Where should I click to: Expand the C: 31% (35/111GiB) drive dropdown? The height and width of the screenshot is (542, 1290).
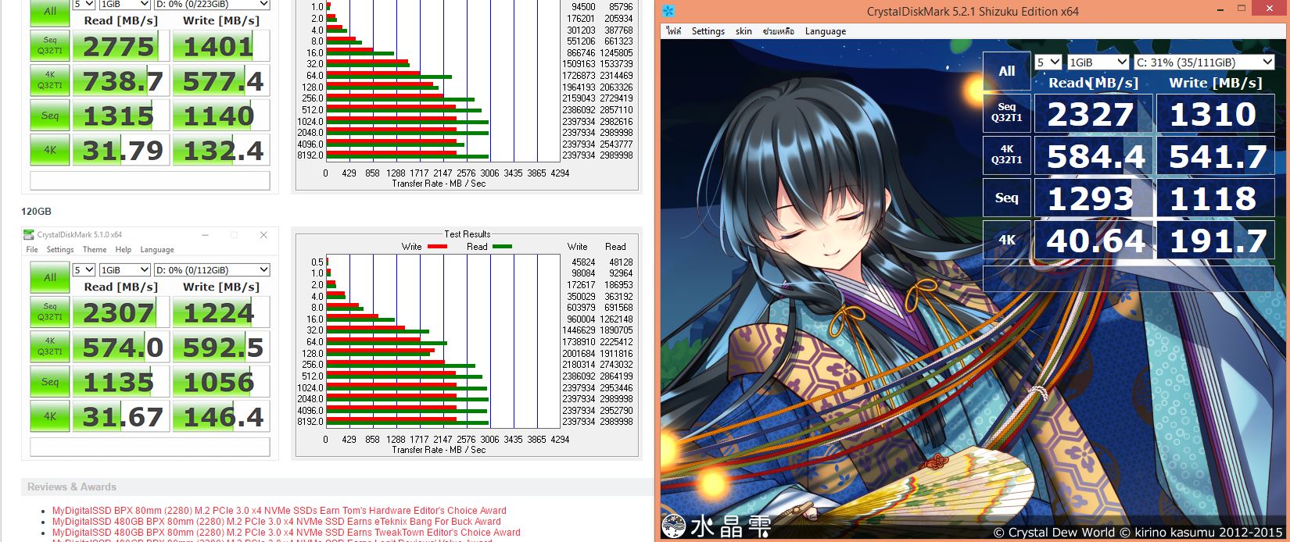[x=1204, y=62]
